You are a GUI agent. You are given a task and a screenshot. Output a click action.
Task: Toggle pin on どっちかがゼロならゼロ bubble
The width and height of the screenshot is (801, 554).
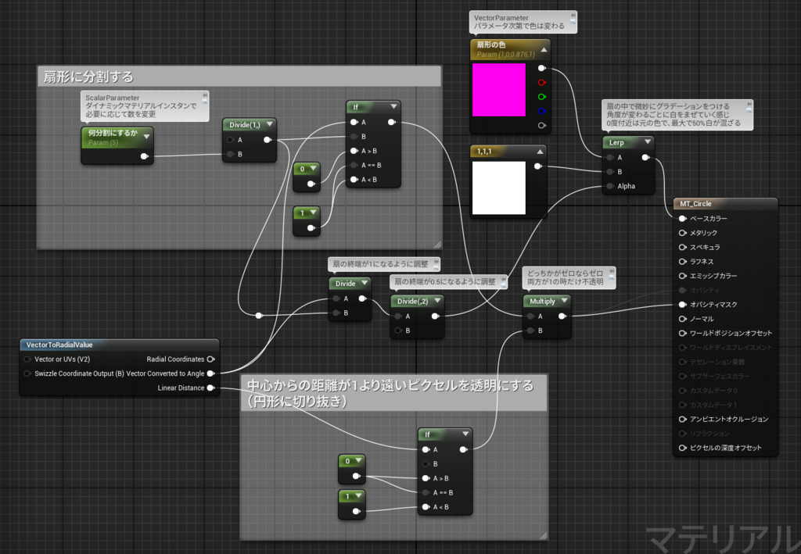611,271
